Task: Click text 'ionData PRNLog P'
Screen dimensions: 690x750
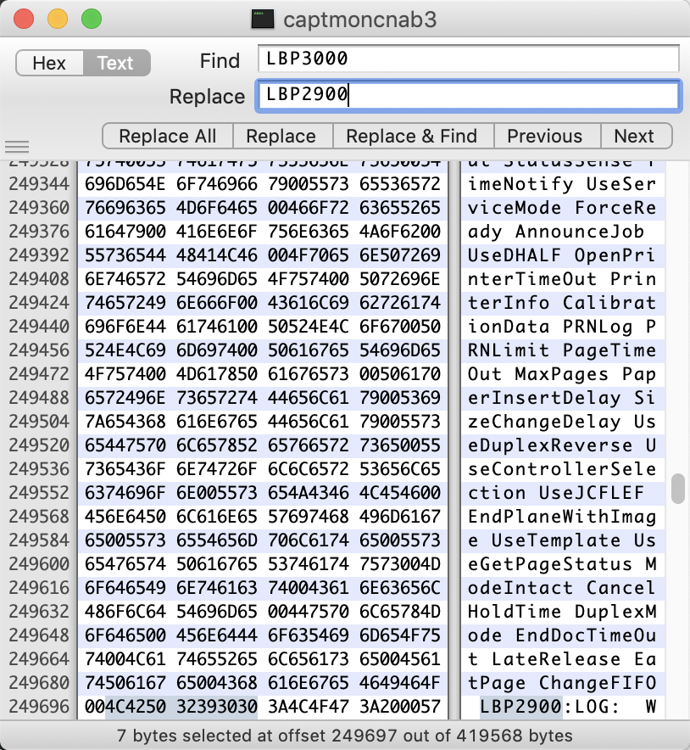Action: point(561,327)
